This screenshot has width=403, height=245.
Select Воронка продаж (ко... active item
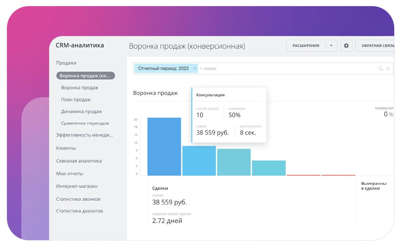click(86, 76)
